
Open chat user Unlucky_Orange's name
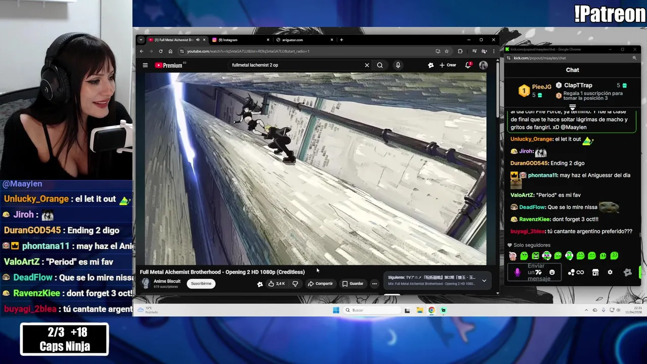coord(532,139)
